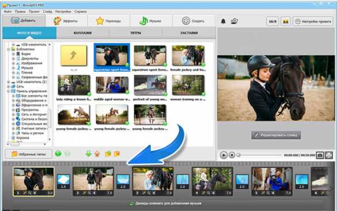Play the slideshow preview
Screen dimensions: 337x211
click(224, 155)
